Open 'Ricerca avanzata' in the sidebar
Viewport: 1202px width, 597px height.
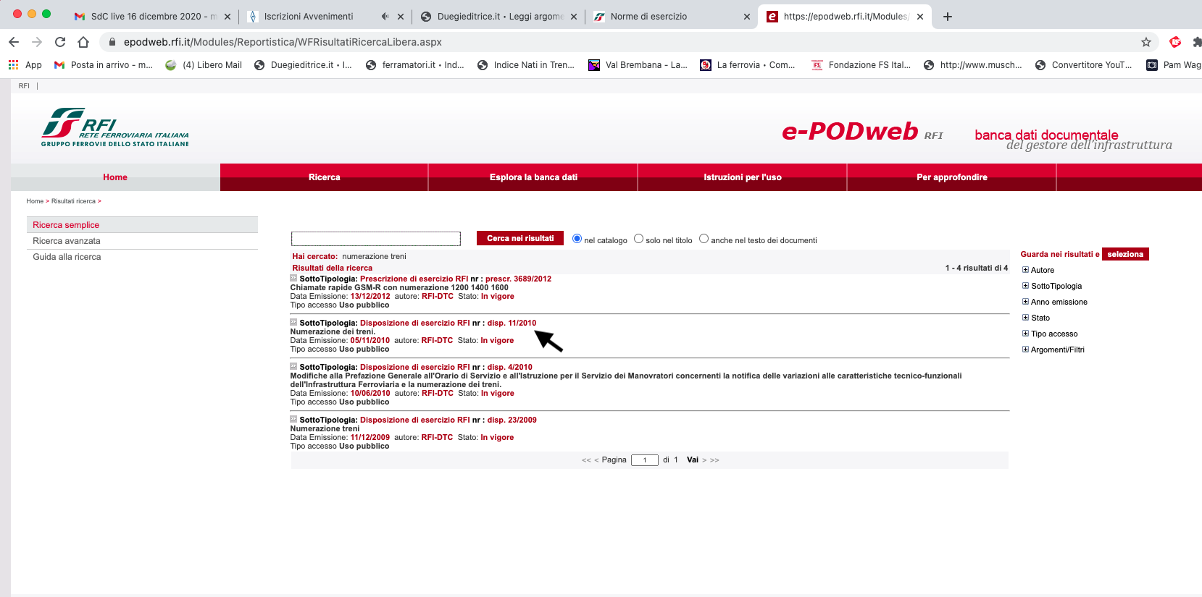click(67, 241)
